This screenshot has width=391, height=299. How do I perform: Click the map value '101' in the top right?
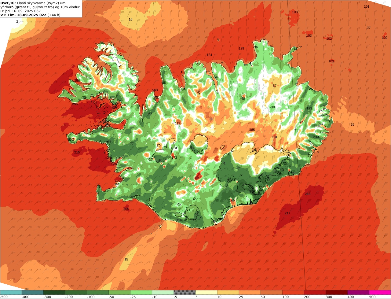click(x=367, y=7)
